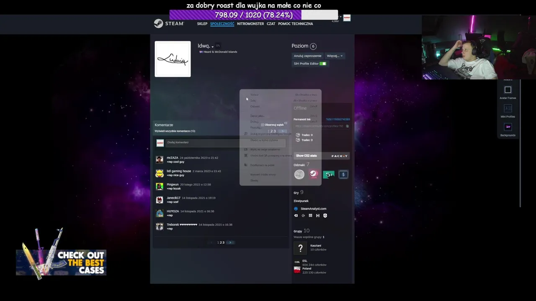This screenshot has width=536, height=301.
Task: Open HUYOZA commenter name
Action: (173, 211)
